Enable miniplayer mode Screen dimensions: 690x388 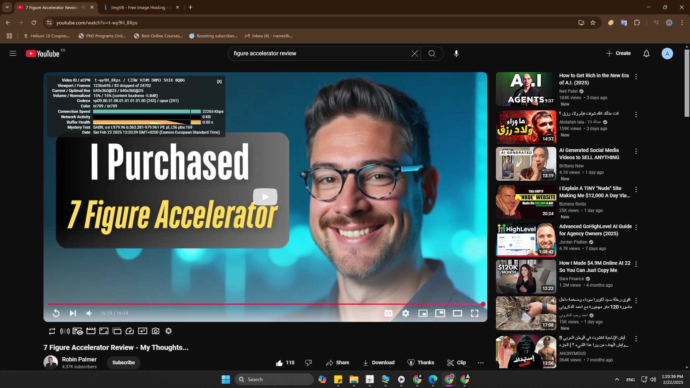(423, 313)
